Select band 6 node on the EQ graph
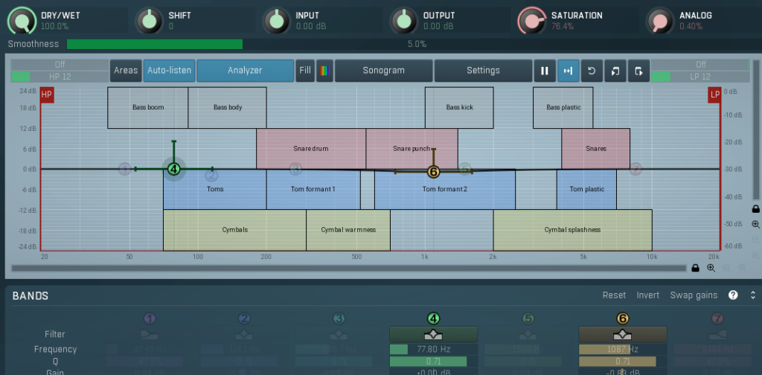Screen dimensions: 762x375 (434, 171)
